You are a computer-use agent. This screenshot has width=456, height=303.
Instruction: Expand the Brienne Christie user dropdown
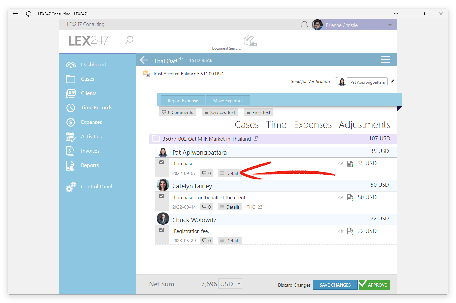[x=390, y=25]
